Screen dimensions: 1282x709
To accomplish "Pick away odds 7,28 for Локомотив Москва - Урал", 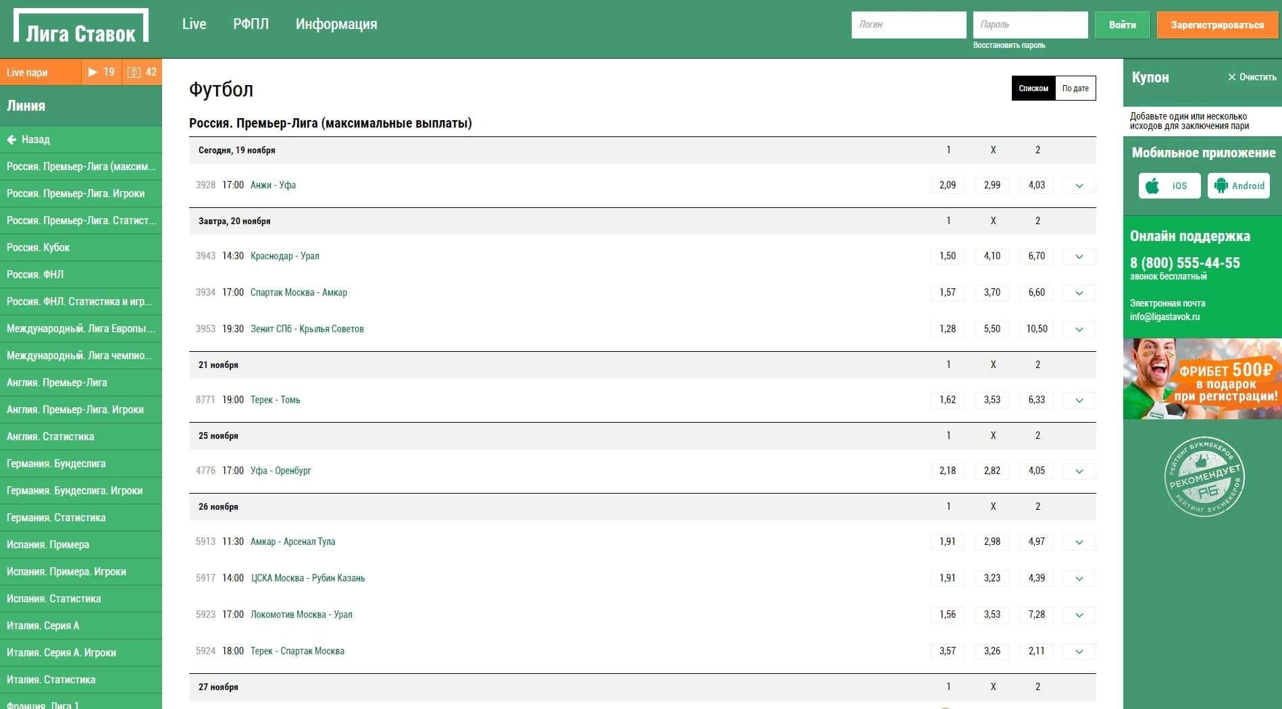I will point(1037,614).
